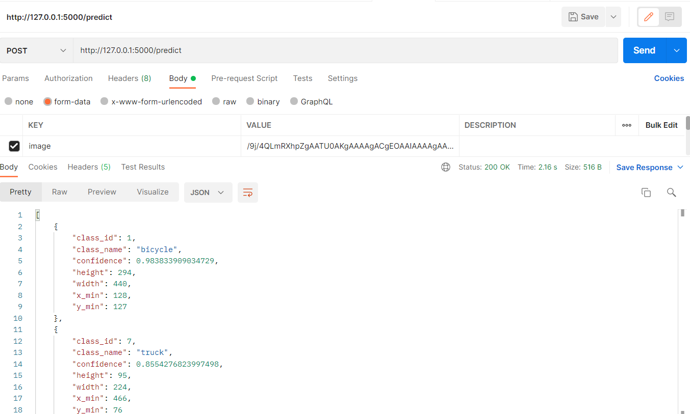Select the response Body tab
Screen dimensions: 690x414
(9, 167)
